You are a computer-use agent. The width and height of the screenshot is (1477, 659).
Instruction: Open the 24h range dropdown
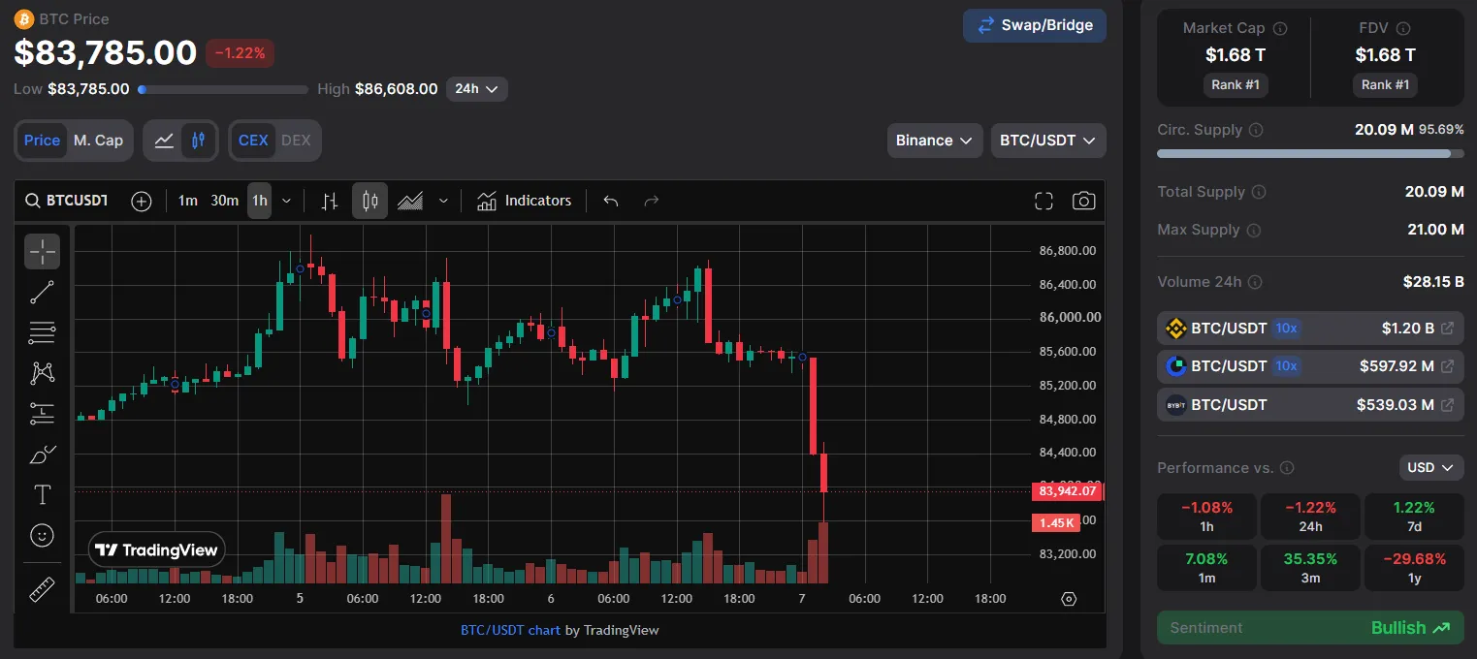[476, 89]
